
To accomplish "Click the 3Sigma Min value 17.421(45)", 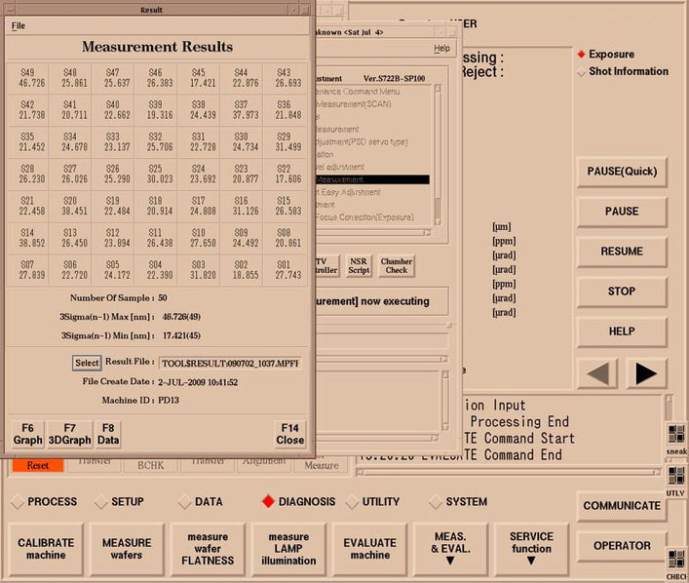I will click(181, 335).
